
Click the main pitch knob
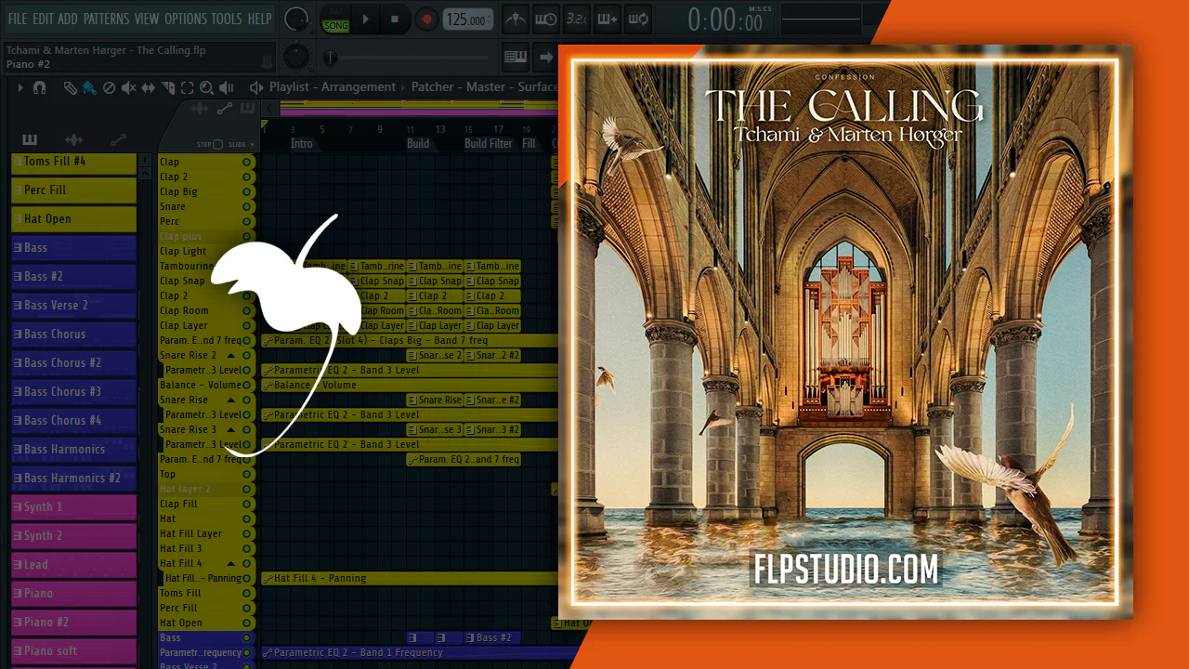click(296, 57)
